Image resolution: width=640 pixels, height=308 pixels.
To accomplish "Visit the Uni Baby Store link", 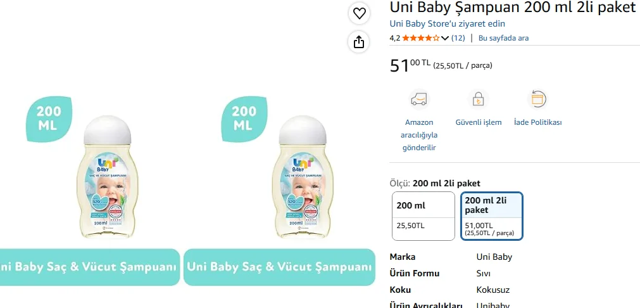I will pos(448,23).
